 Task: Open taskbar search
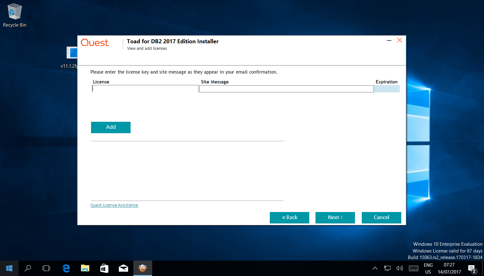(x=28, y=268)
